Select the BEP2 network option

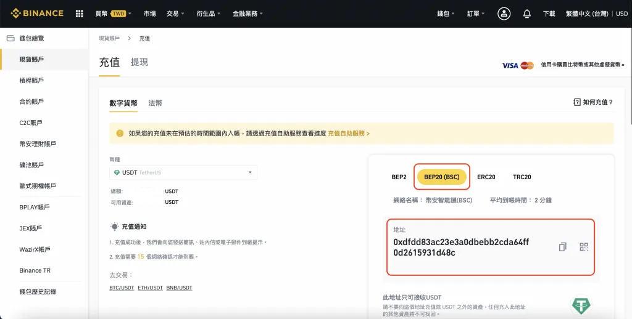(399, 177)
